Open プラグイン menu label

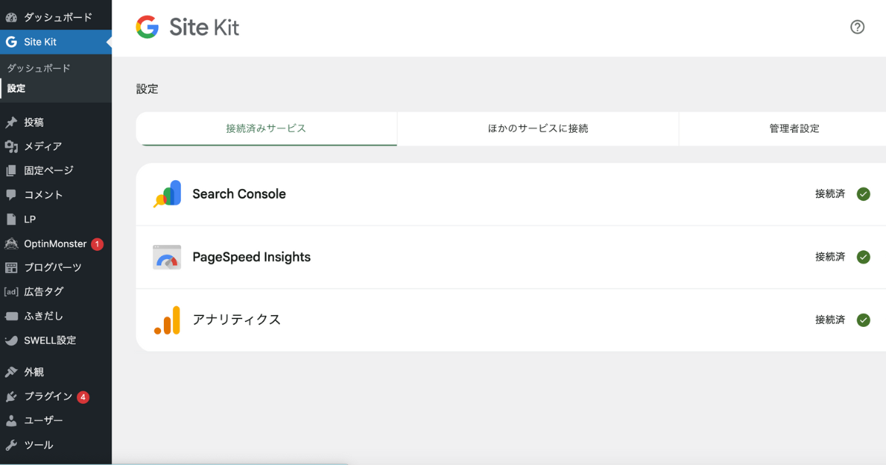48,396
